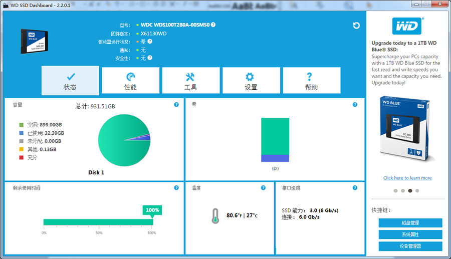Open help for the 接口速度 panel
This screenshot has height=259, width=451.
[355, 188]
